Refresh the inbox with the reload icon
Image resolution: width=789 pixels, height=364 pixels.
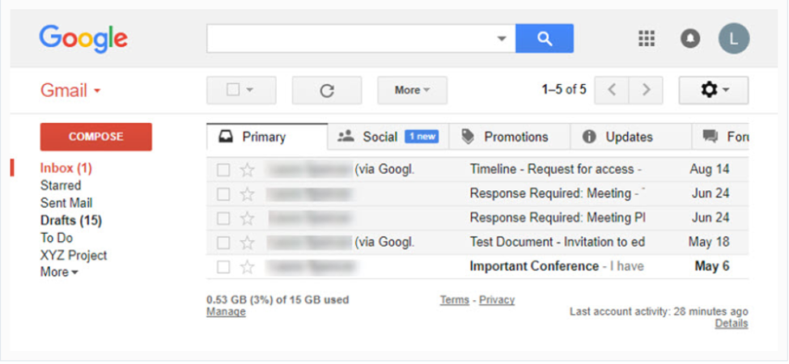pyautogui.click(x=327, y=91)
